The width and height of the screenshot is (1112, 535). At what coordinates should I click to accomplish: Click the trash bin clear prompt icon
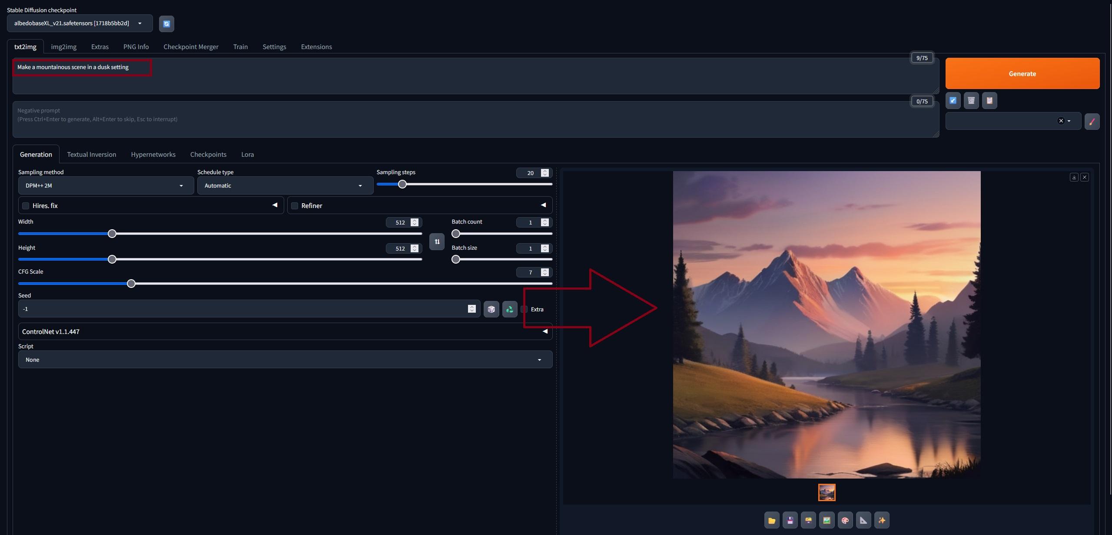pyautogui.click(x=971, y=101)
